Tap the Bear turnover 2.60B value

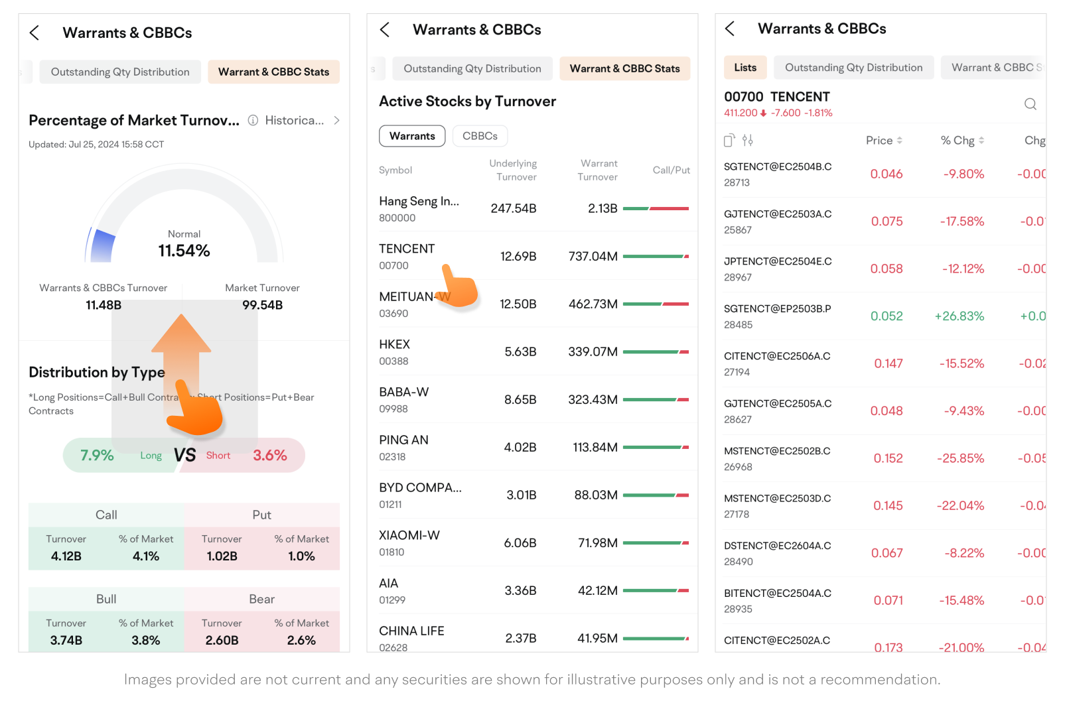coord(222,641)
